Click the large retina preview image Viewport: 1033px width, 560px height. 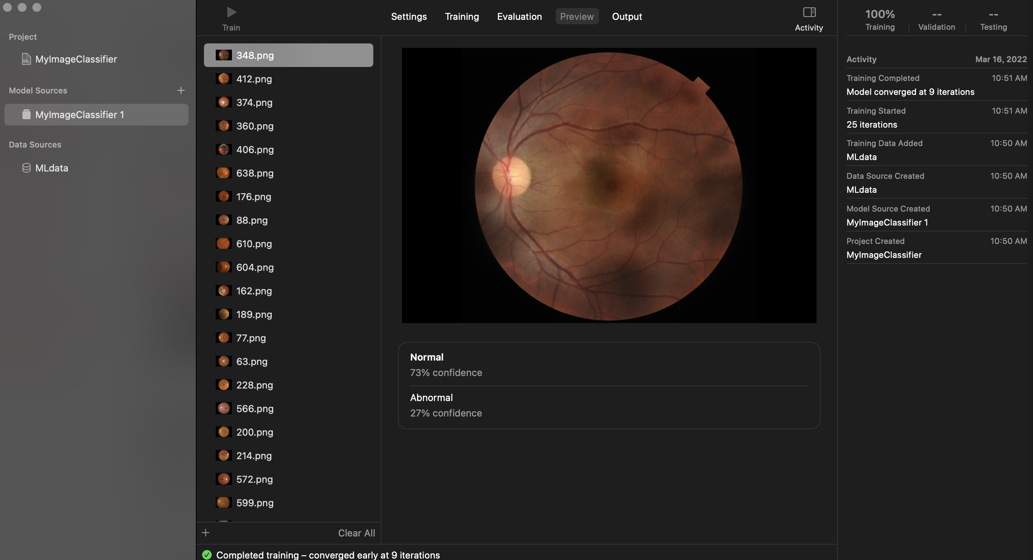(609, 185)
